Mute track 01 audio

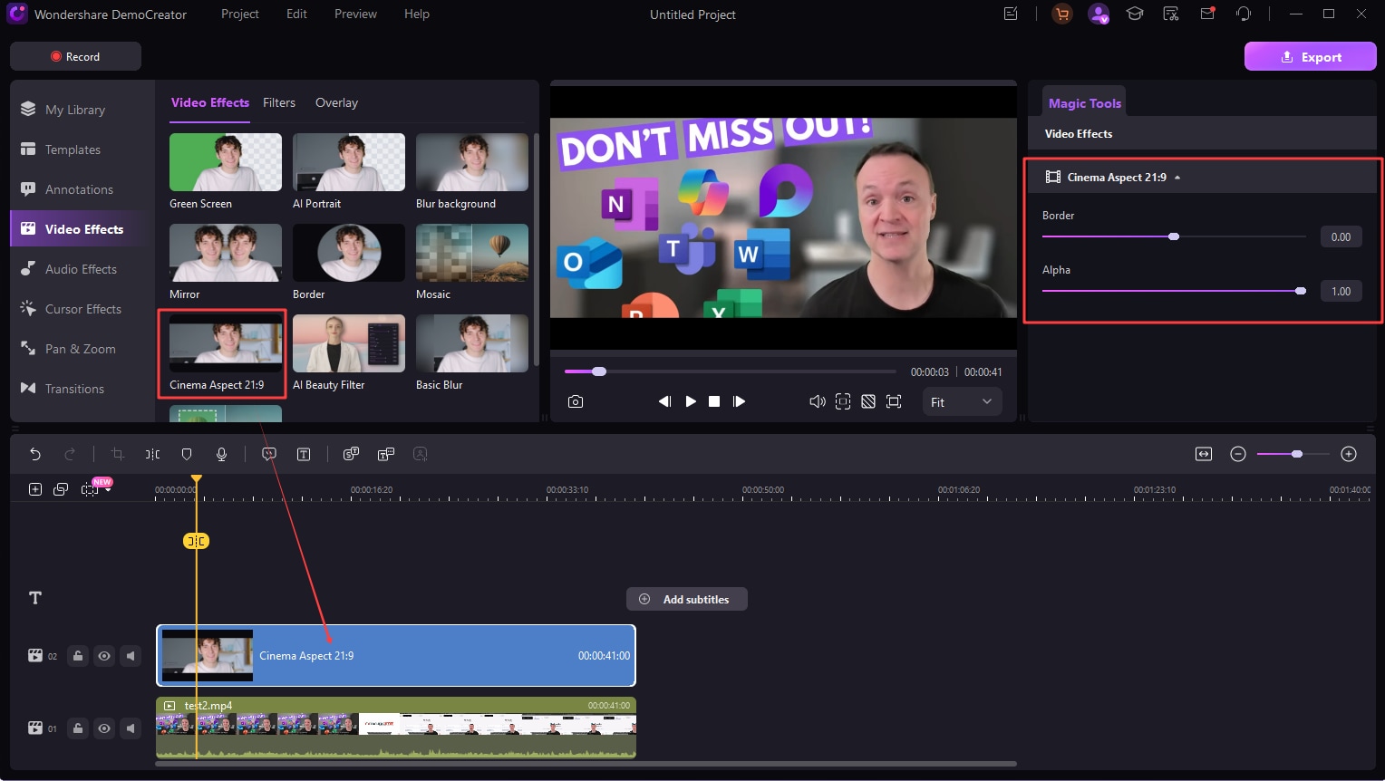click(x=131, y=728)
